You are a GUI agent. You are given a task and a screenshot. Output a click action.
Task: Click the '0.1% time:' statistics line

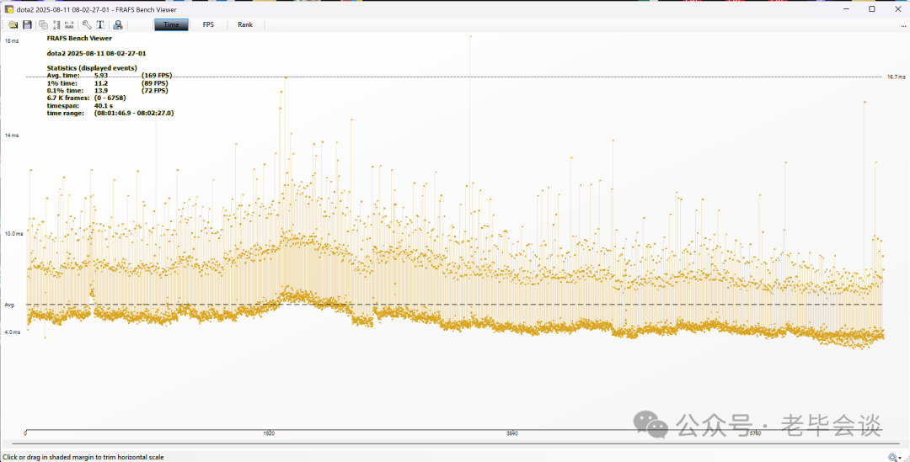click(108, 90)
